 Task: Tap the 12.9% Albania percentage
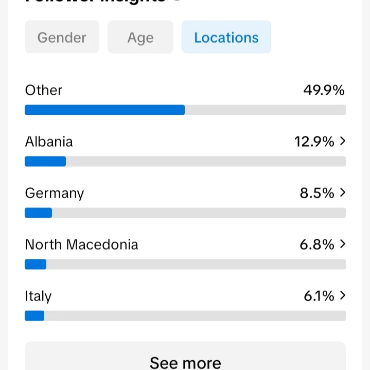(x=314, y=142)
